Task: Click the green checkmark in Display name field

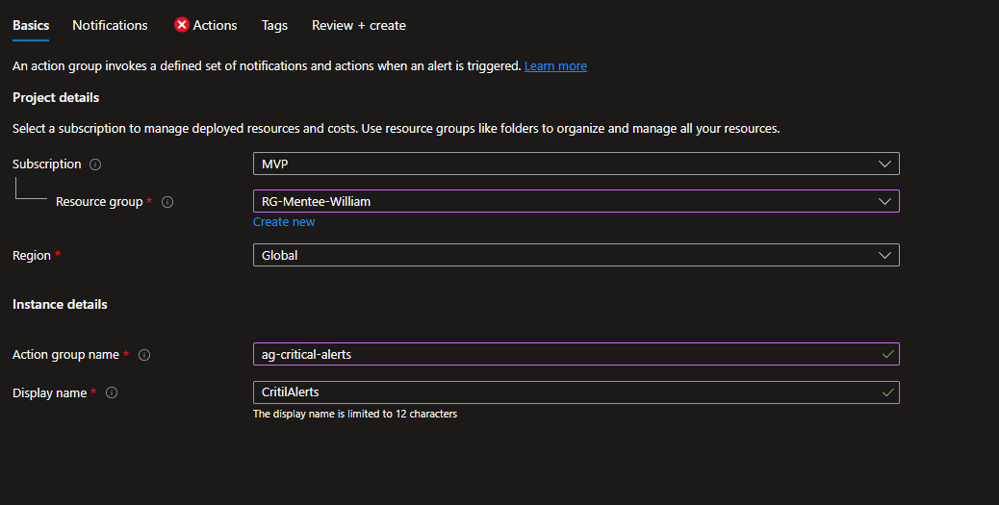Action: tap(886, 393)
